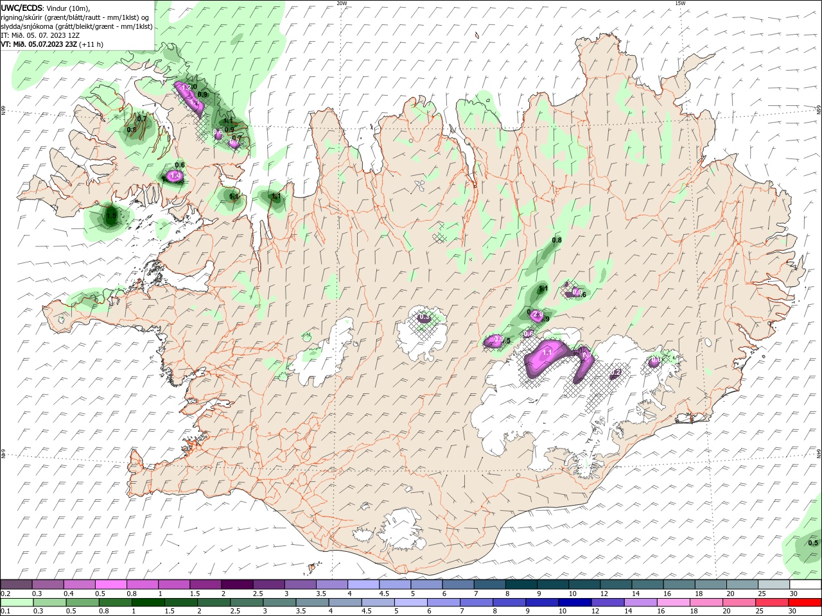Click the '0.6' label above the 1.4 patch
Screen dimensions: 822x616
pos(180,165)
